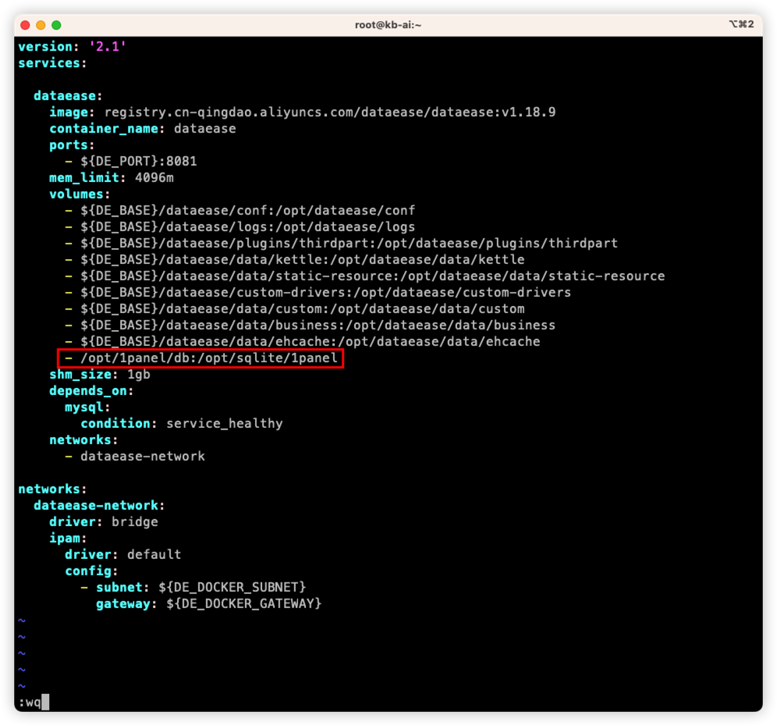Click the ${DE_DOCKER_GATEWAY} gateway value
Image resolution: width=777 pixels, height=726 pixels.
tap(243, 603)
